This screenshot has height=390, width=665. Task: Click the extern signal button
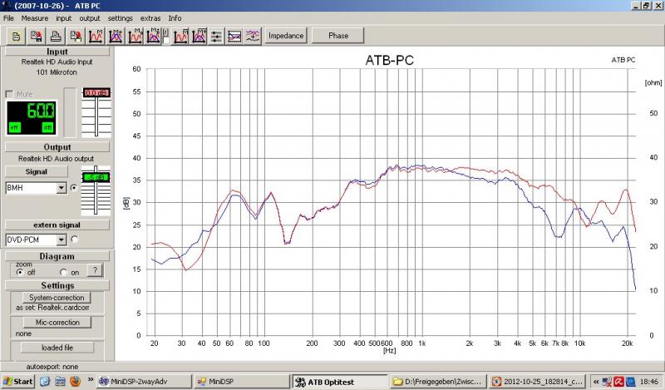click(57, 225)
